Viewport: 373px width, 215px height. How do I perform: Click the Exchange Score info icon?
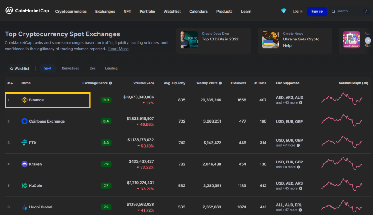(x=110, y=83)
